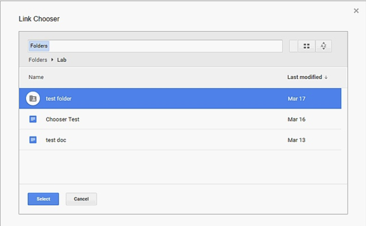
Task: Go back to Folders in the breadcrumb
Action: tap(38, 60)
